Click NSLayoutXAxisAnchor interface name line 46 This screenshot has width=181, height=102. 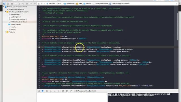click(61, 81)
